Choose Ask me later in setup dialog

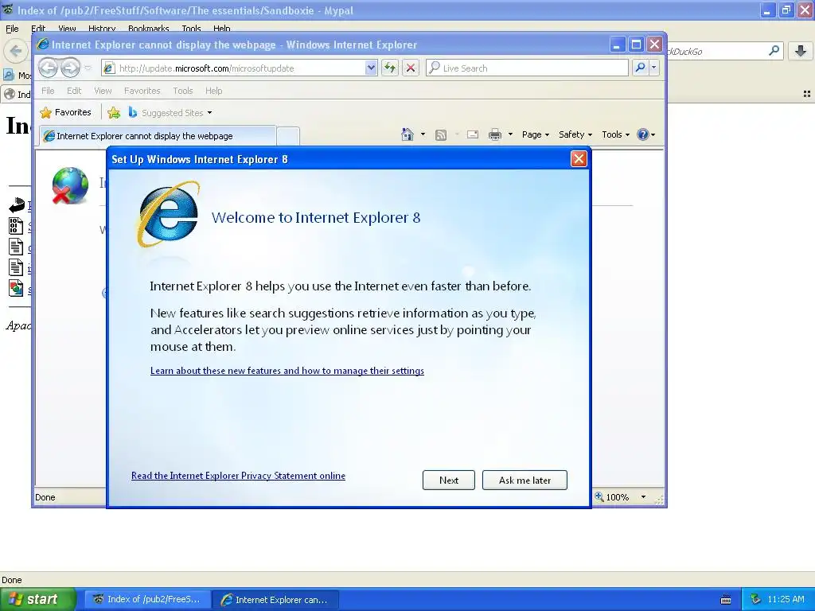[x=524, y=480]
